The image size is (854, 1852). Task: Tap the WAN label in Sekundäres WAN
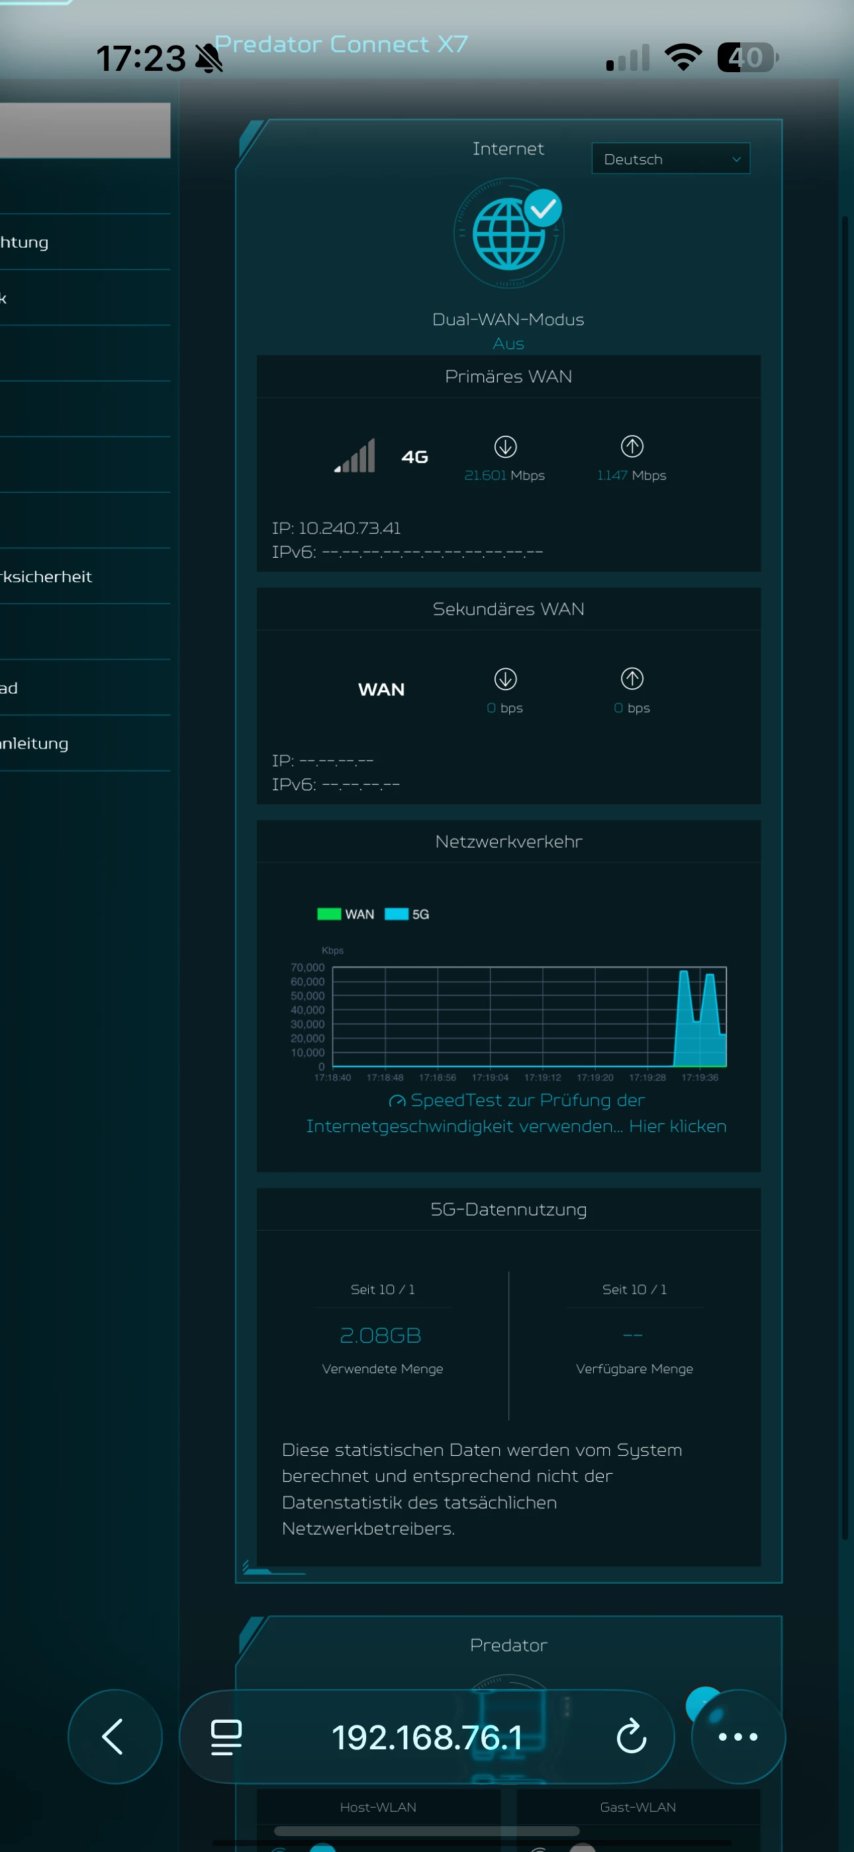click(381, 690)
